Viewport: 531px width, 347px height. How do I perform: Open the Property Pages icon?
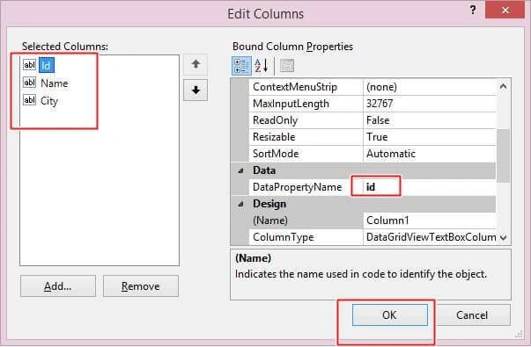287,66
